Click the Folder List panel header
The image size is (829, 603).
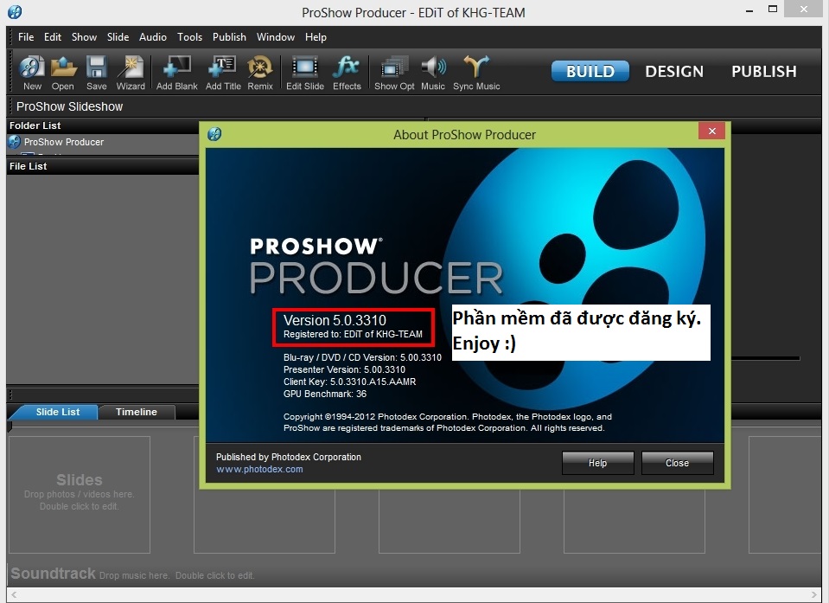pyautogui.click(x=103, y=125)
